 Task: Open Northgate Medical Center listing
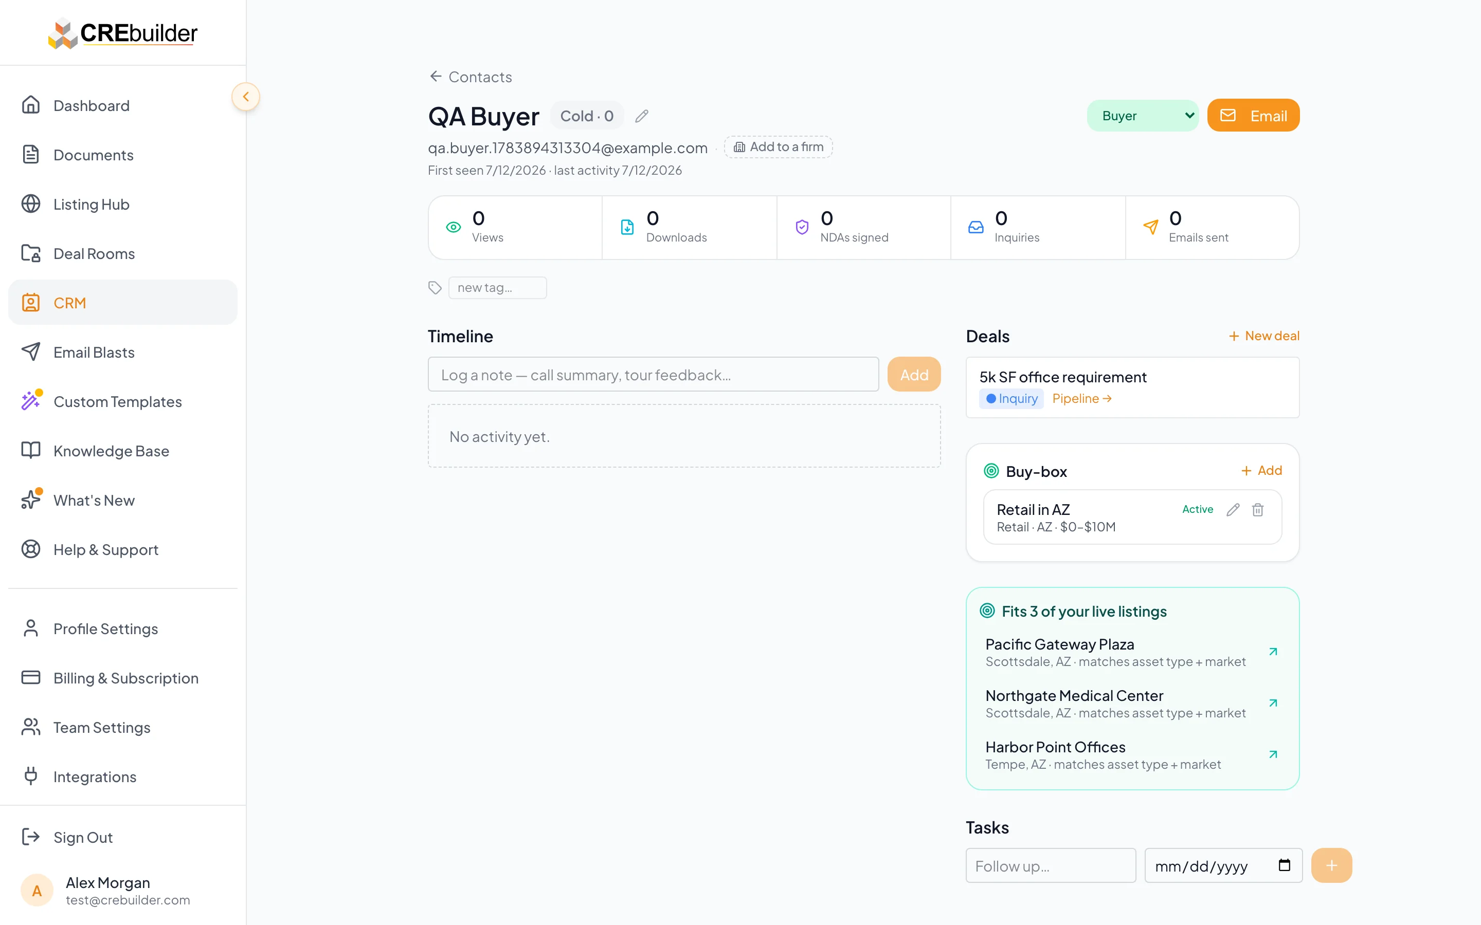click(x=1132, y=704)
